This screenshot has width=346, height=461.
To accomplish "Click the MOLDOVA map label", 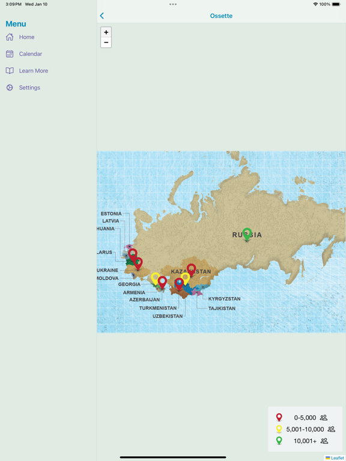I will (108, 278).
